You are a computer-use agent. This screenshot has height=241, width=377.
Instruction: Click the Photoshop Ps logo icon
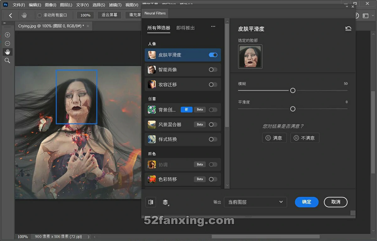pos(5,5)
